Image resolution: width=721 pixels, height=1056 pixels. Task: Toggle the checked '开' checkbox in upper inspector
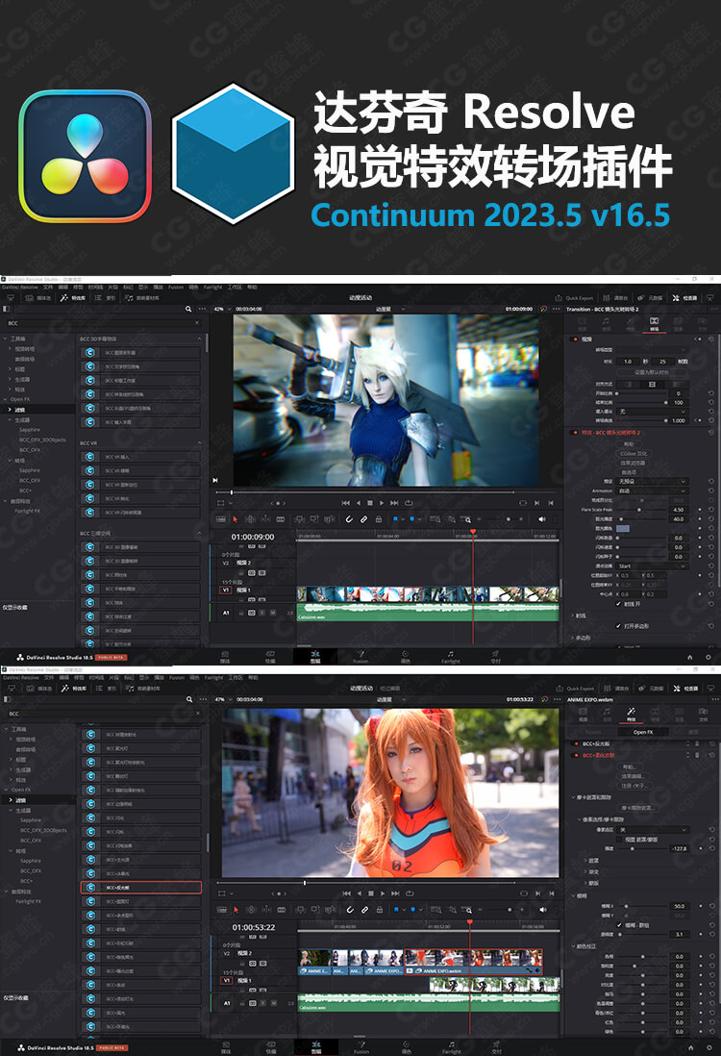619,603
